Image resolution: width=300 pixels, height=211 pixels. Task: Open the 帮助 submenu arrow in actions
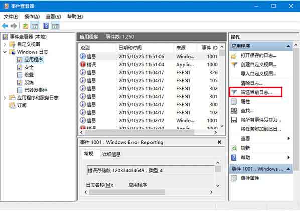point(288,157)
